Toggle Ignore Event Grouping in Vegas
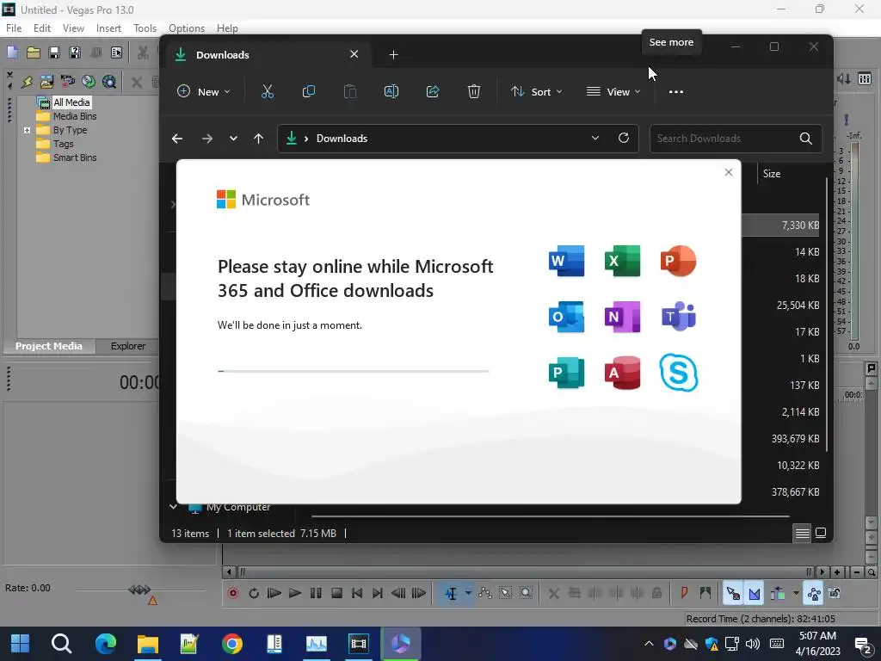 (835, 593)
